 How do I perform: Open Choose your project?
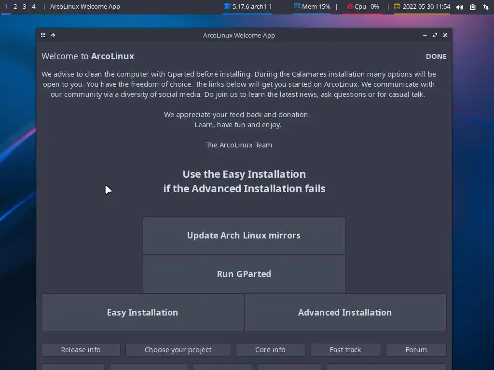(178, 350)
